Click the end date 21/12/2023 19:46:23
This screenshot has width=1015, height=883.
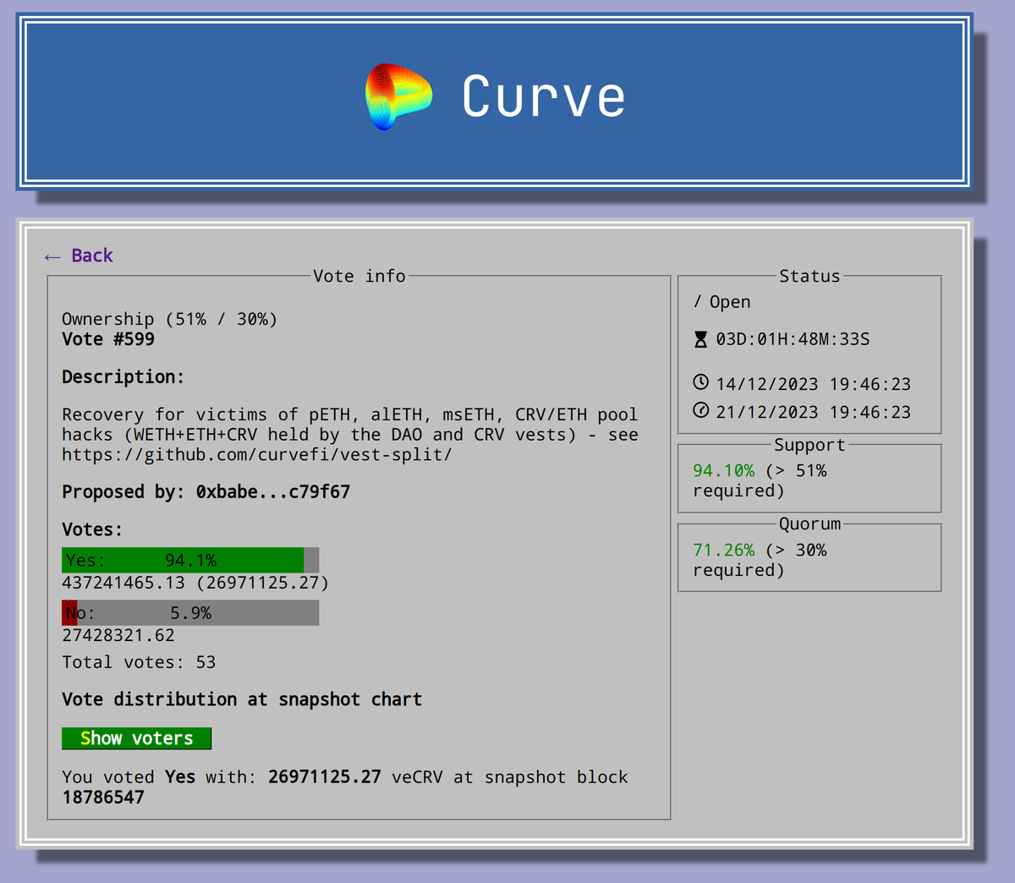click(x=813, y=412)
